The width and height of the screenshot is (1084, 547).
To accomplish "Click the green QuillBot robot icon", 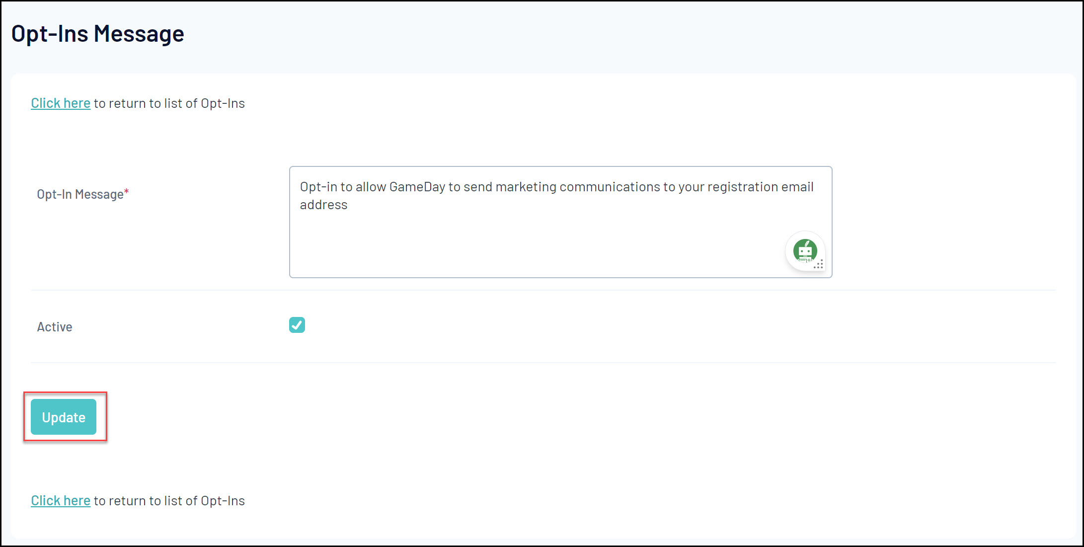I will [804, 250].
